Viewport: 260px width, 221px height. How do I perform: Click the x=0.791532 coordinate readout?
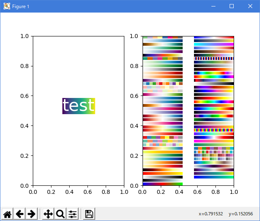click(211, 214)
